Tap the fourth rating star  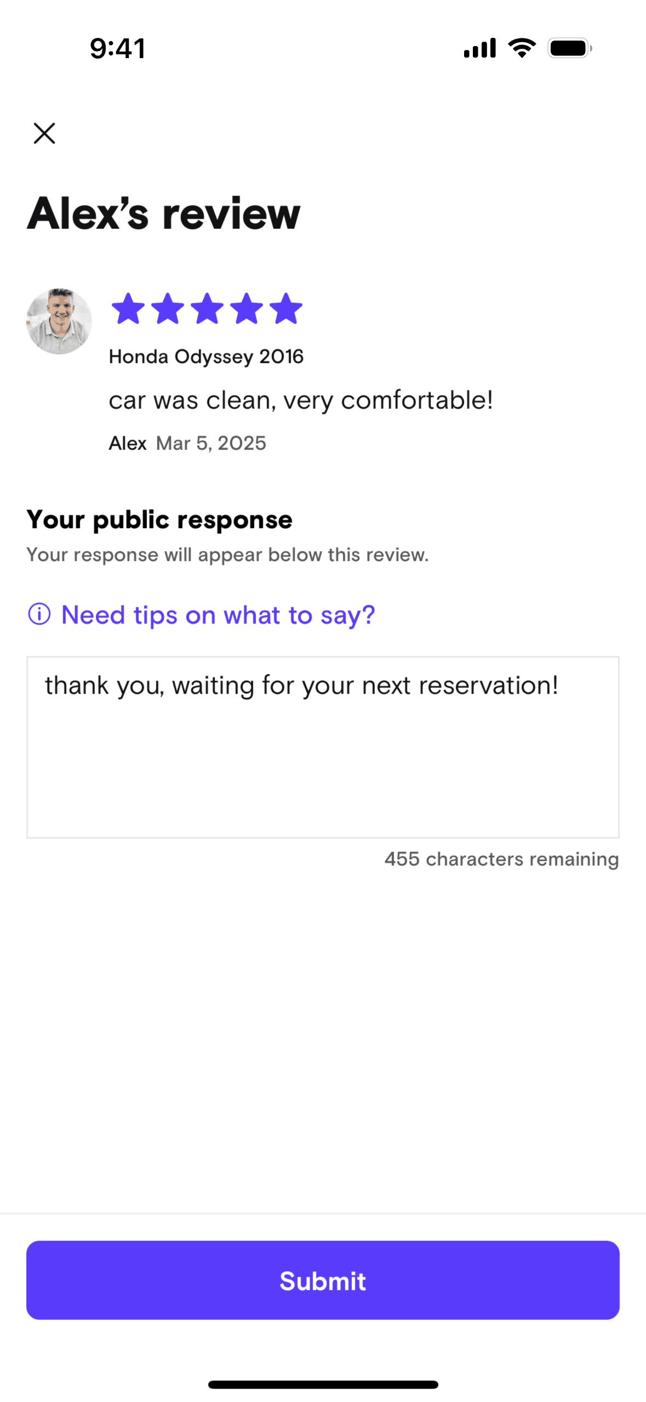click(x=247, y=309)
